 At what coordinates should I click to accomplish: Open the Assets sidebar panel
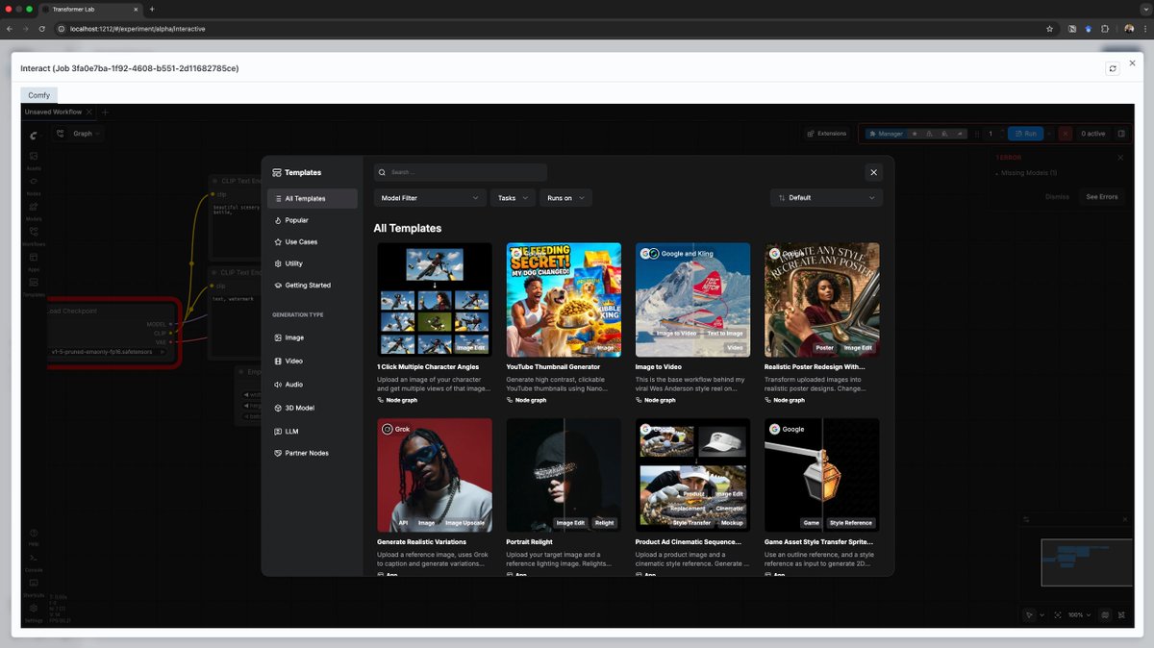[x=34, y=159]
